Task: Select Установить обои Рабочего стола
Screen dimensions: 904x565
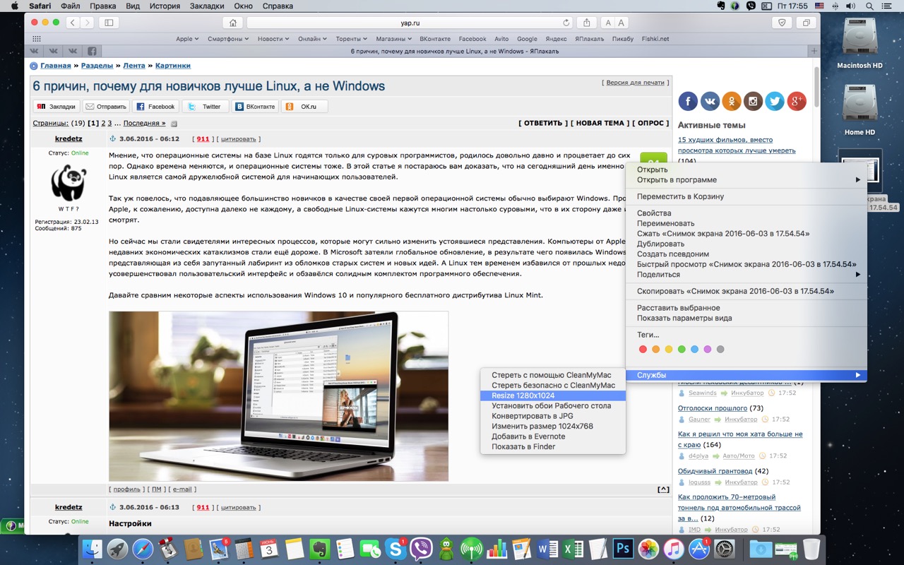Action: 553,406
